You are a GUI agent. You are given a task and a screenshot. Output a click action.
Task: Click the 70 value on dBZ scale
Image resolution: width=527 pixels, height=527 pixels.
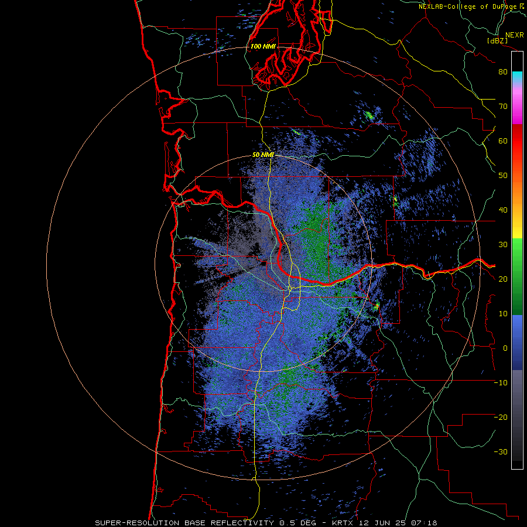coord(503,107)
